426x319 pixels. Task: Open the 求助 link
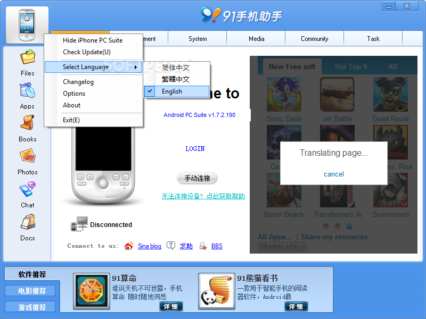click(186, 246)
